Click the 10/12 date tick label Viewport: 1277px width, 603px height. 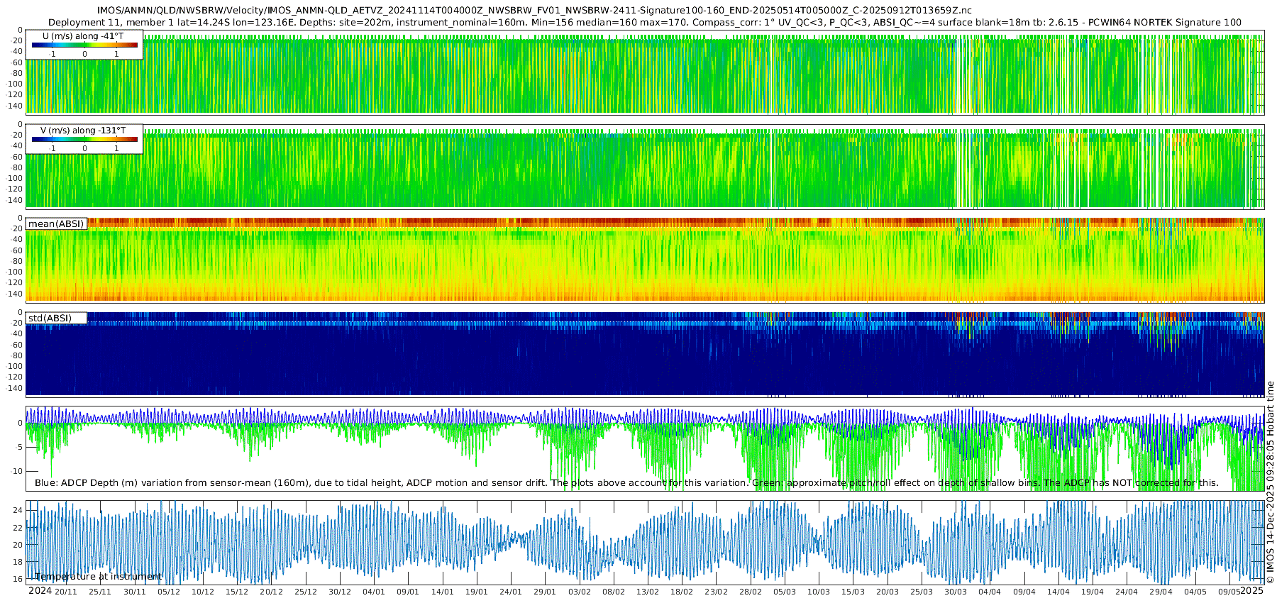coord(203,592)
